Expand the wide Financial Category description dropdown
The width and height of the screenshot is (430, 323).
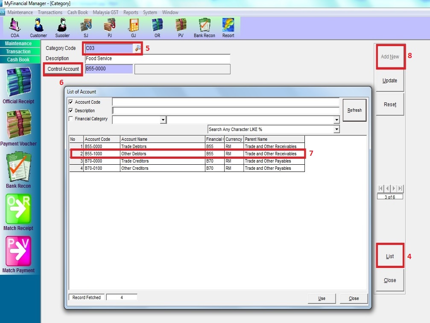[336, 120]
